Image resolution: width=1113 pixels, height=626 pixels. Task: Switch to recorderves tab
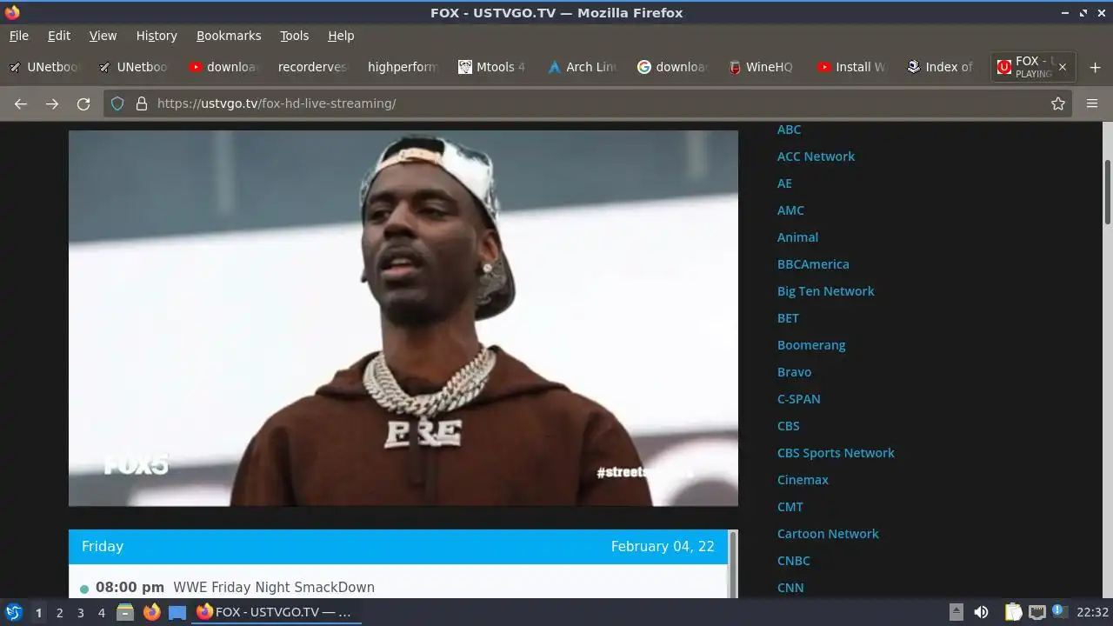coord(312,67)
